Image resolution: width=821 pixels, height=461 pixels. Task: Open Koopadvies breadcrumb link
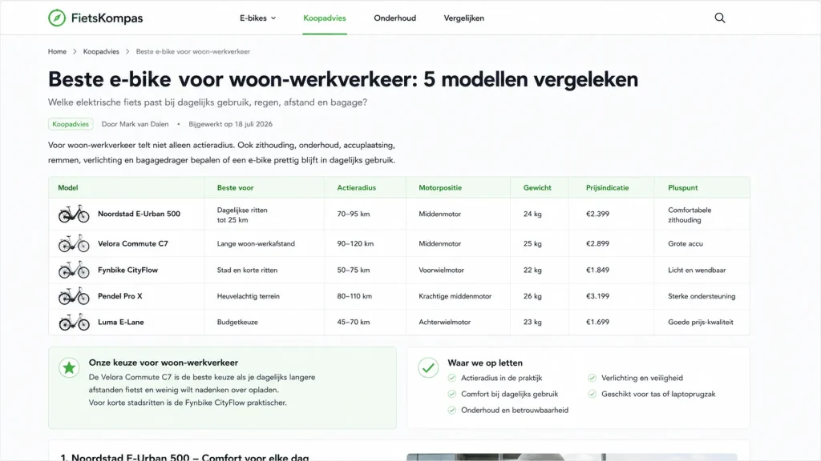pos(101,52)
